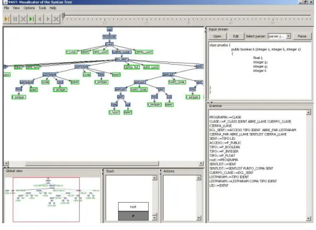Select the DCL_SENT node

pos(122,60)
